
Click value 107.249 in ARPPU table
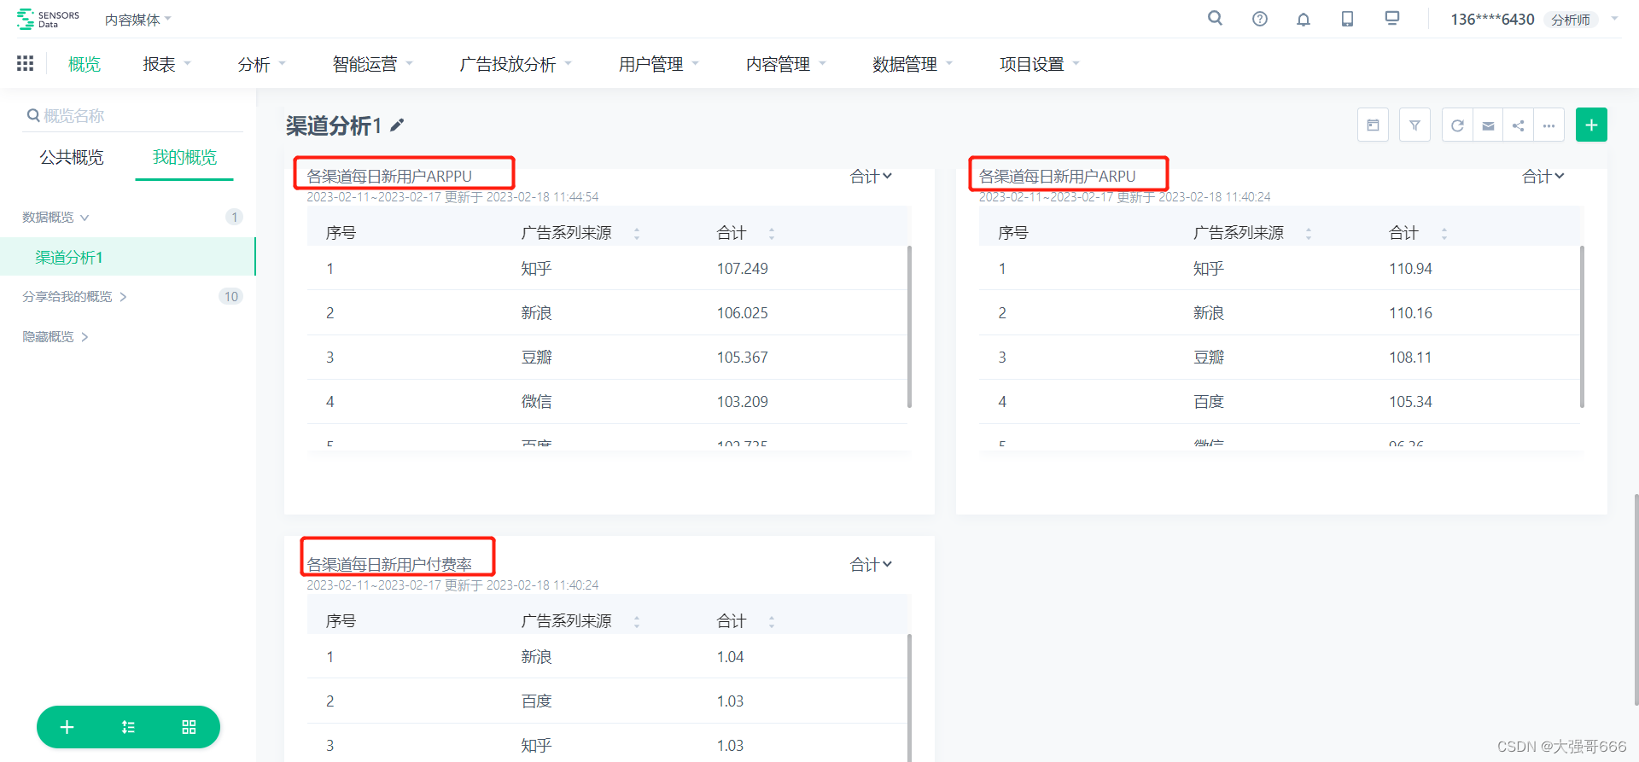tap(743, 269)
